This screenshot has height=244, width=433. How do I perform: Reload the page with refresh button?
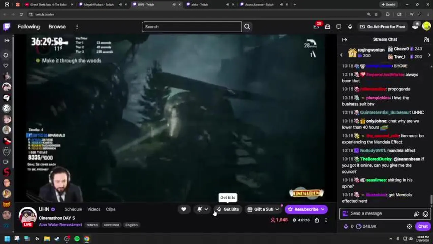[x=21, y=14]
